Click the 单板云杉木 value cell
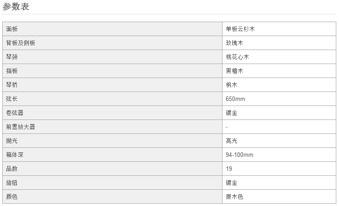Image resolution: width=339 pixels, height=206 pixels. [279, 29]
